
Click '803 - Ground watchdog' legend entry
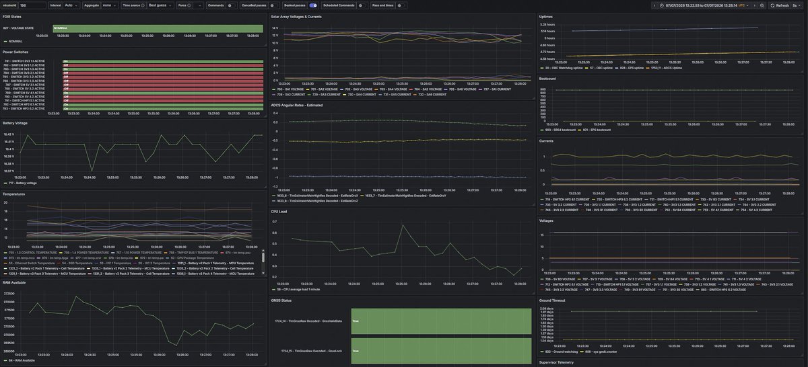[562, 351]
